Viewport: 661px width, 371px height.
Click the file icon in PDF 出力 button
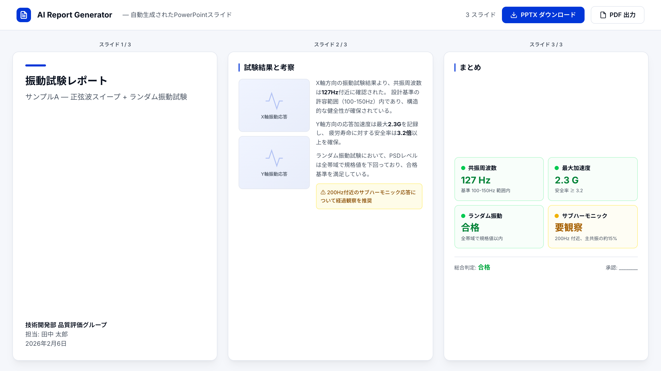point(603,15)
